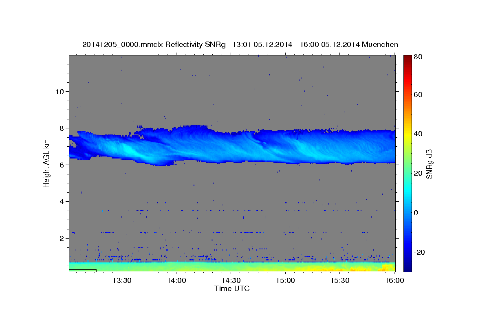Click the 'Time UTC' x-axis label
The width and height of the screenshot is (489, 326).
[x=232, y=289]
